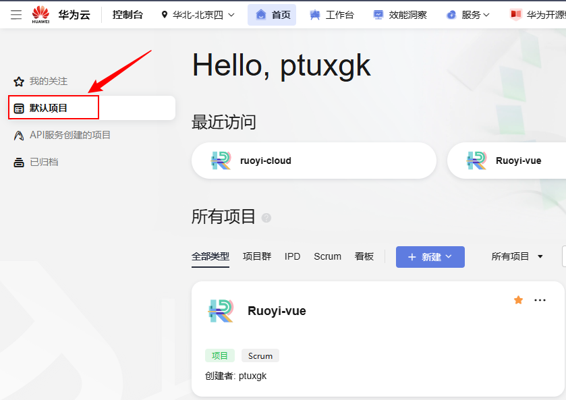Select the 项目群 filter tab

click(257, 257)
